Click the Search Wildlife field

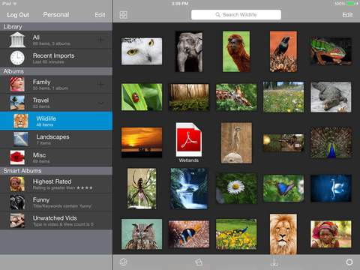tap(236, 15)
